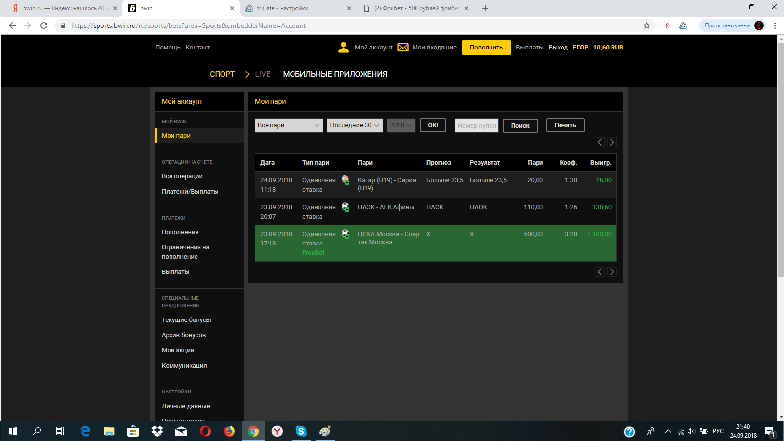
Task: Click the site lock icon in address bar
Action: pyautogui.click(x=63, y=25)
